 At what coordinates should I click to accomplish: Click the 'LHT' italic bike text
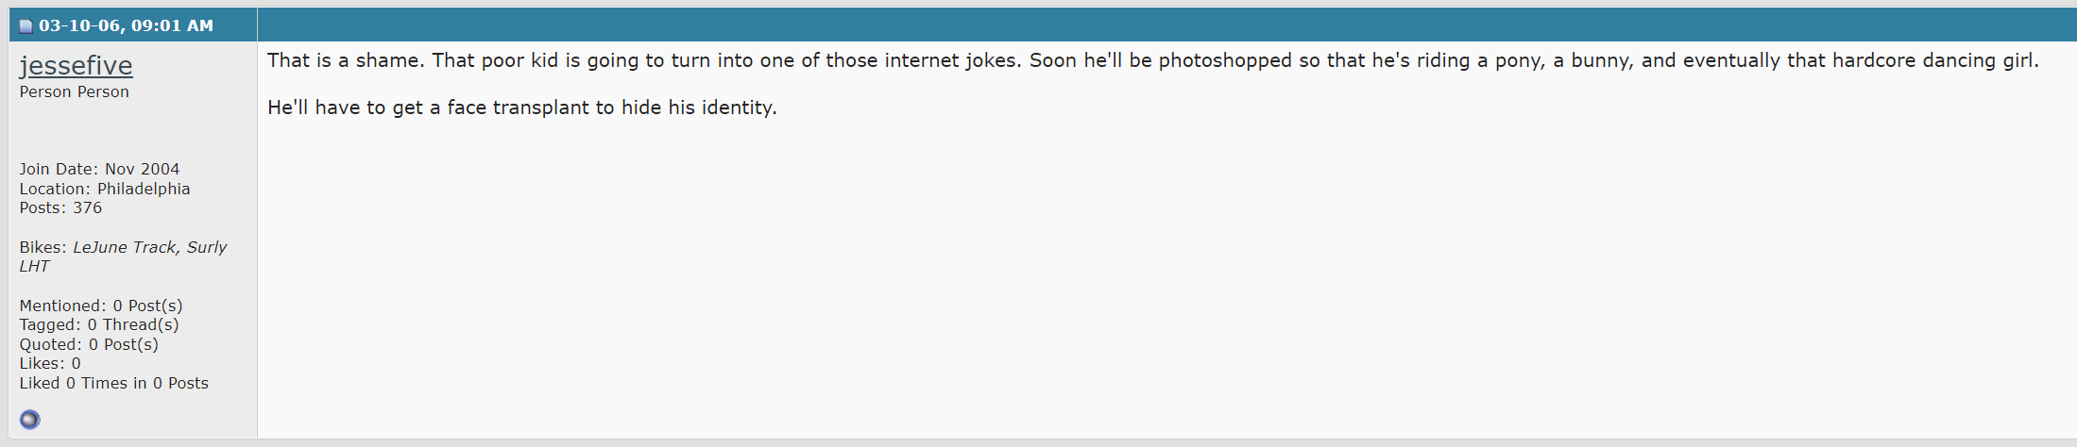[x=34, y=266]
